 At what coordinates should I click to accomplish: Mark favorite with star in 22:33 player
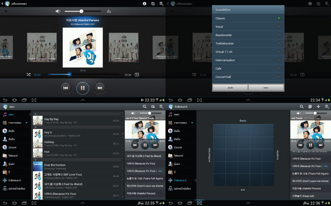6,11
